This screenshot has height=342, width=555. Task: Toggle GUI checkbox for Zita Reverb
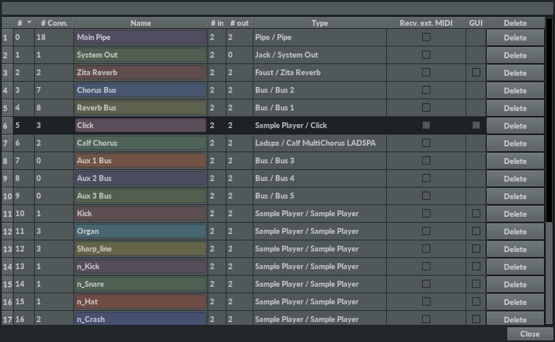(476, 72)
